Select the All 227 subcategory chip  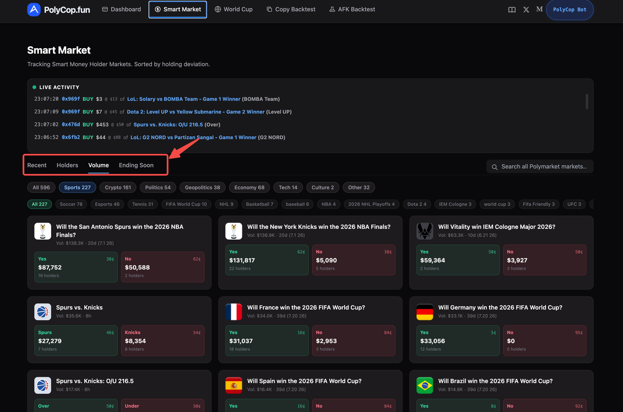(x=39, y=204)
